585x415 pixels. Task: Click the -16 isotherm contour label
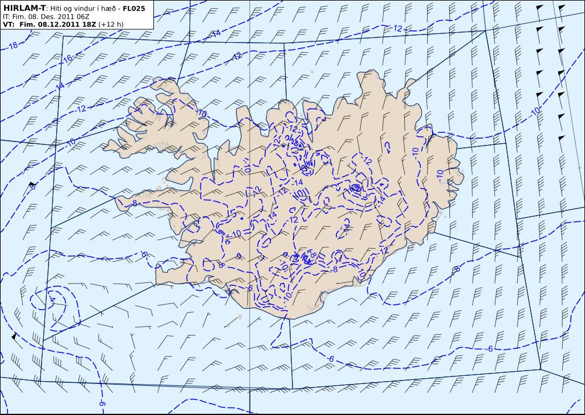coord(67,58)
